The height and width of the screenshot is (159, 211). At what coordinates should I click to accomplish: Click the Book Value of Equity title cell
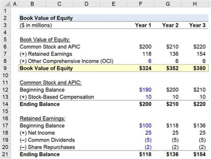click(46, 18)
